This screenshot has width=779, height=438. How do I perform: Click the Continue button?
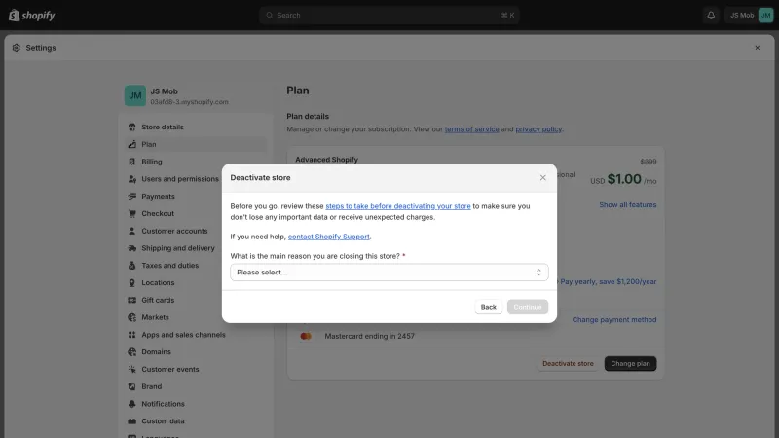(528, 307)
